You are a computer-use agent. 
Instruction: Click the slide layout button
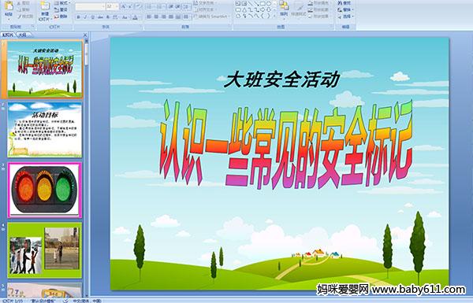pos(61,3)
